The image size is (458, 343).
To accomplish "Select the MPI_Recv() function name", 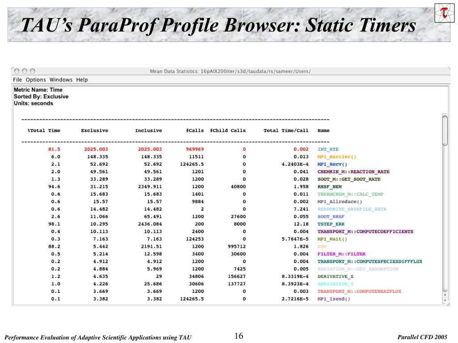I will point(332,164).
